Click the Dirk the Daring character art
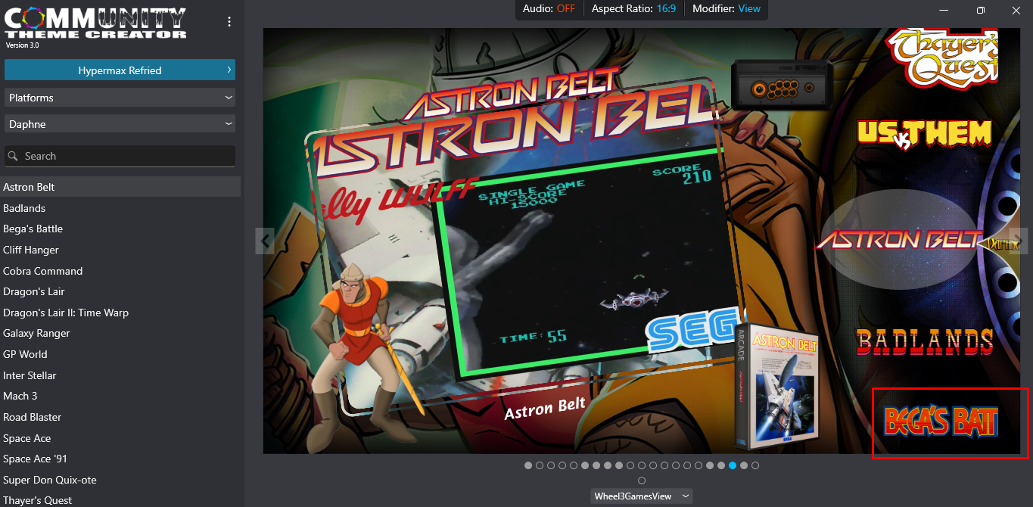The image size is (1033, 507). (363, 357)
